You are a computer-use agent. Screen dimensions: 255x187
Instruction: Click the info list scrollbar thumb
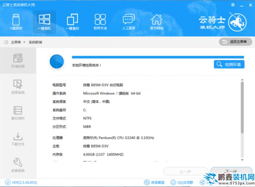click(x=242, y=107)
